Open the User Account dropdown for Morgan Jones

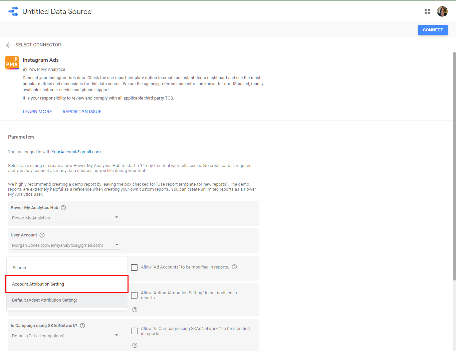[x=65, y=245]
